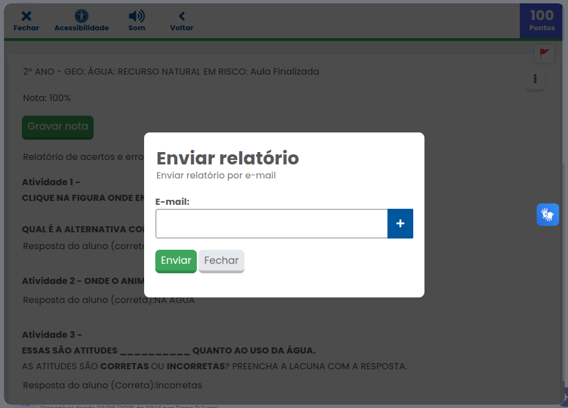Click the Atividade 3 heading
The image size is (568, 408).
pyautogui.click(x=52, y=335)
